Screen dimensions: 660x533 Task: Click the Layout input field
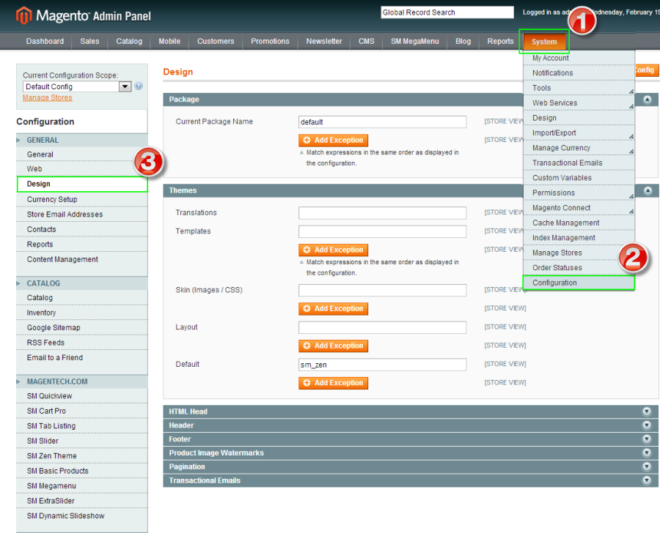tap(382, 327)
